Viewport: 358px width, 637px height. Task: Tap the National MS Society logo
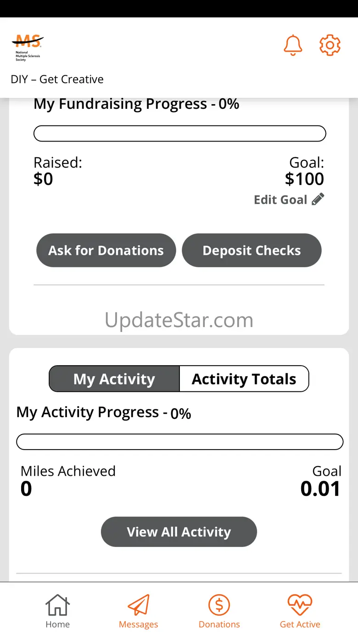coord(28,48)
